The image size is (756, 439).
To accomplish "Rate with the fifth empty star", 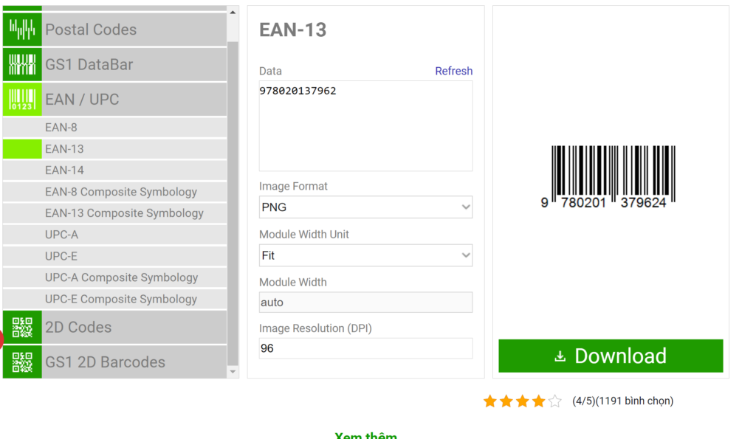I will (x=555, y=401).
